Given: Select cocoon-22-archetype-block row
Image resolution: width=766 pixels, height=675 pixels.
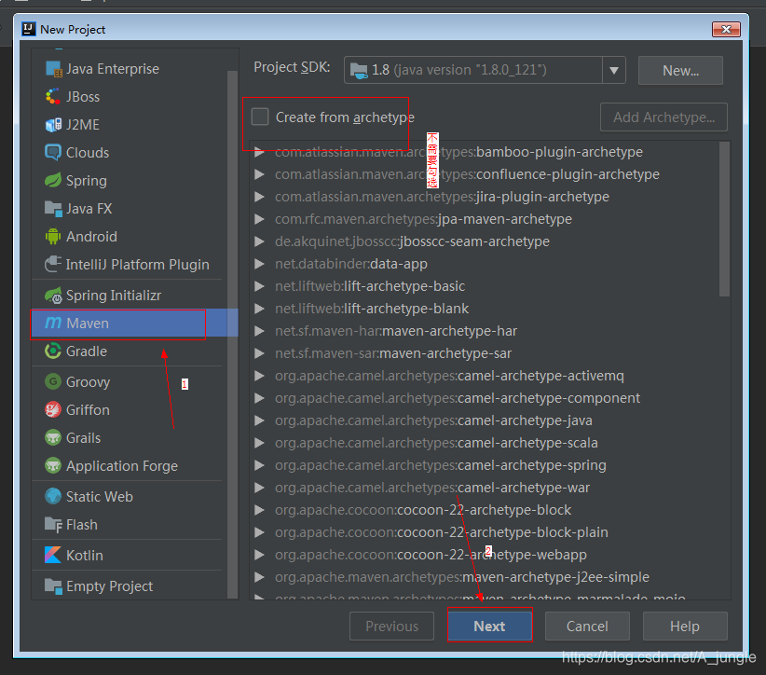Looking at the screenshot, I should pyautogui.click(x=485, y=510).
